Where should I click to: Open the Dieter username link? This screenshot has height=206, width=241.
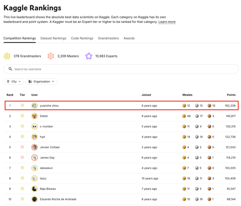point(44,116)
